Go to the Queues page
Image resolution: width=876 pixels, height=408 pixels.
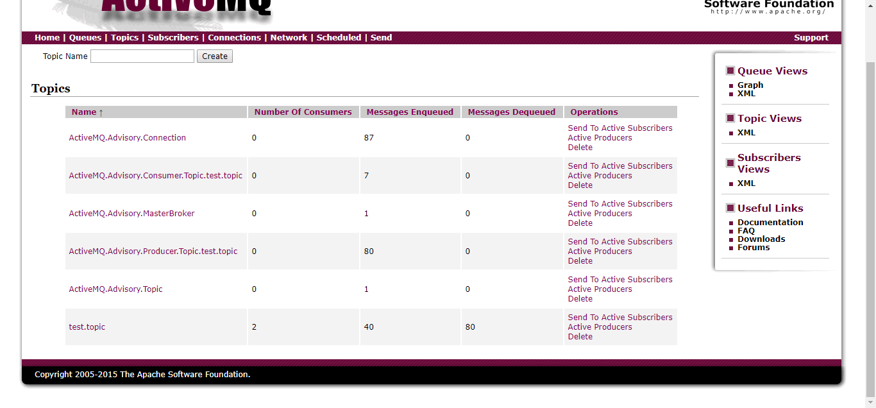[x=85, y=38]
